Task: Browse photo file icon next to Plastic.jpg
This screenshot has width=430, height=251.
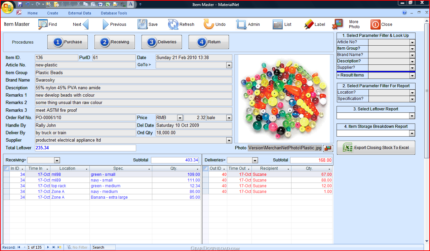Action: point(328,148)
